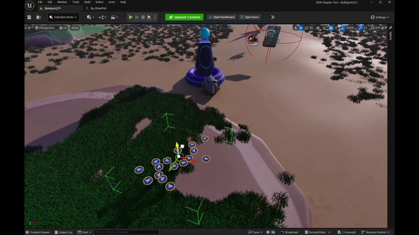Focus the Enter Console Command field

click(x=126, y=232)
